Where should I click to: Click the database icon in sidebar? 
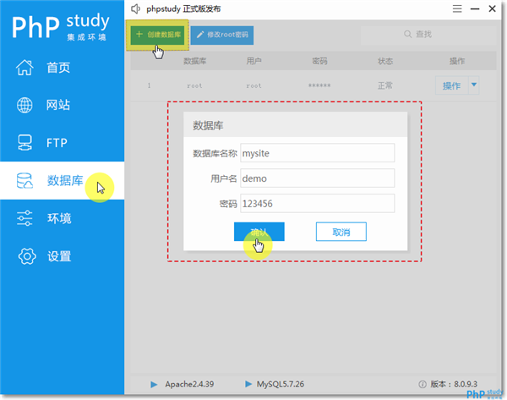point(25,181)
